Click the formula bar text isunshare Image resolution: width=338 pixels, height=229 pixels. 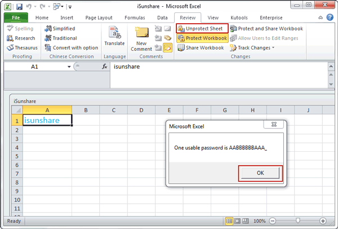[127, 67]
